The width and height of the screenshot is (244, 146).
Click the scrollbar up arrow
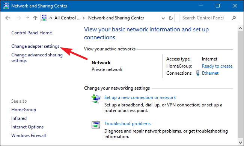(240, 28)
